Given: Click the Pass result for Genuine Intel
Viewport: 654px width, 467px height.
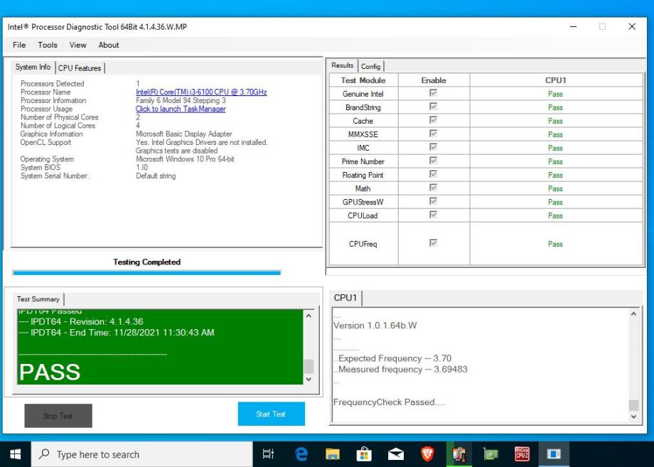Looking at the screenshot, I should (555, 94).
